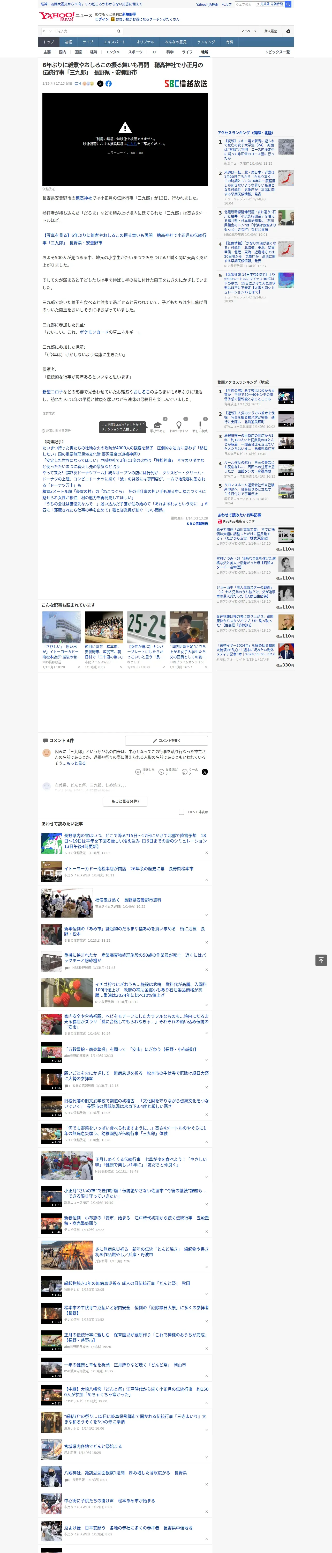332x1553 pixels.
Task: Share first comment on X
Action: (x=205, y=772)
